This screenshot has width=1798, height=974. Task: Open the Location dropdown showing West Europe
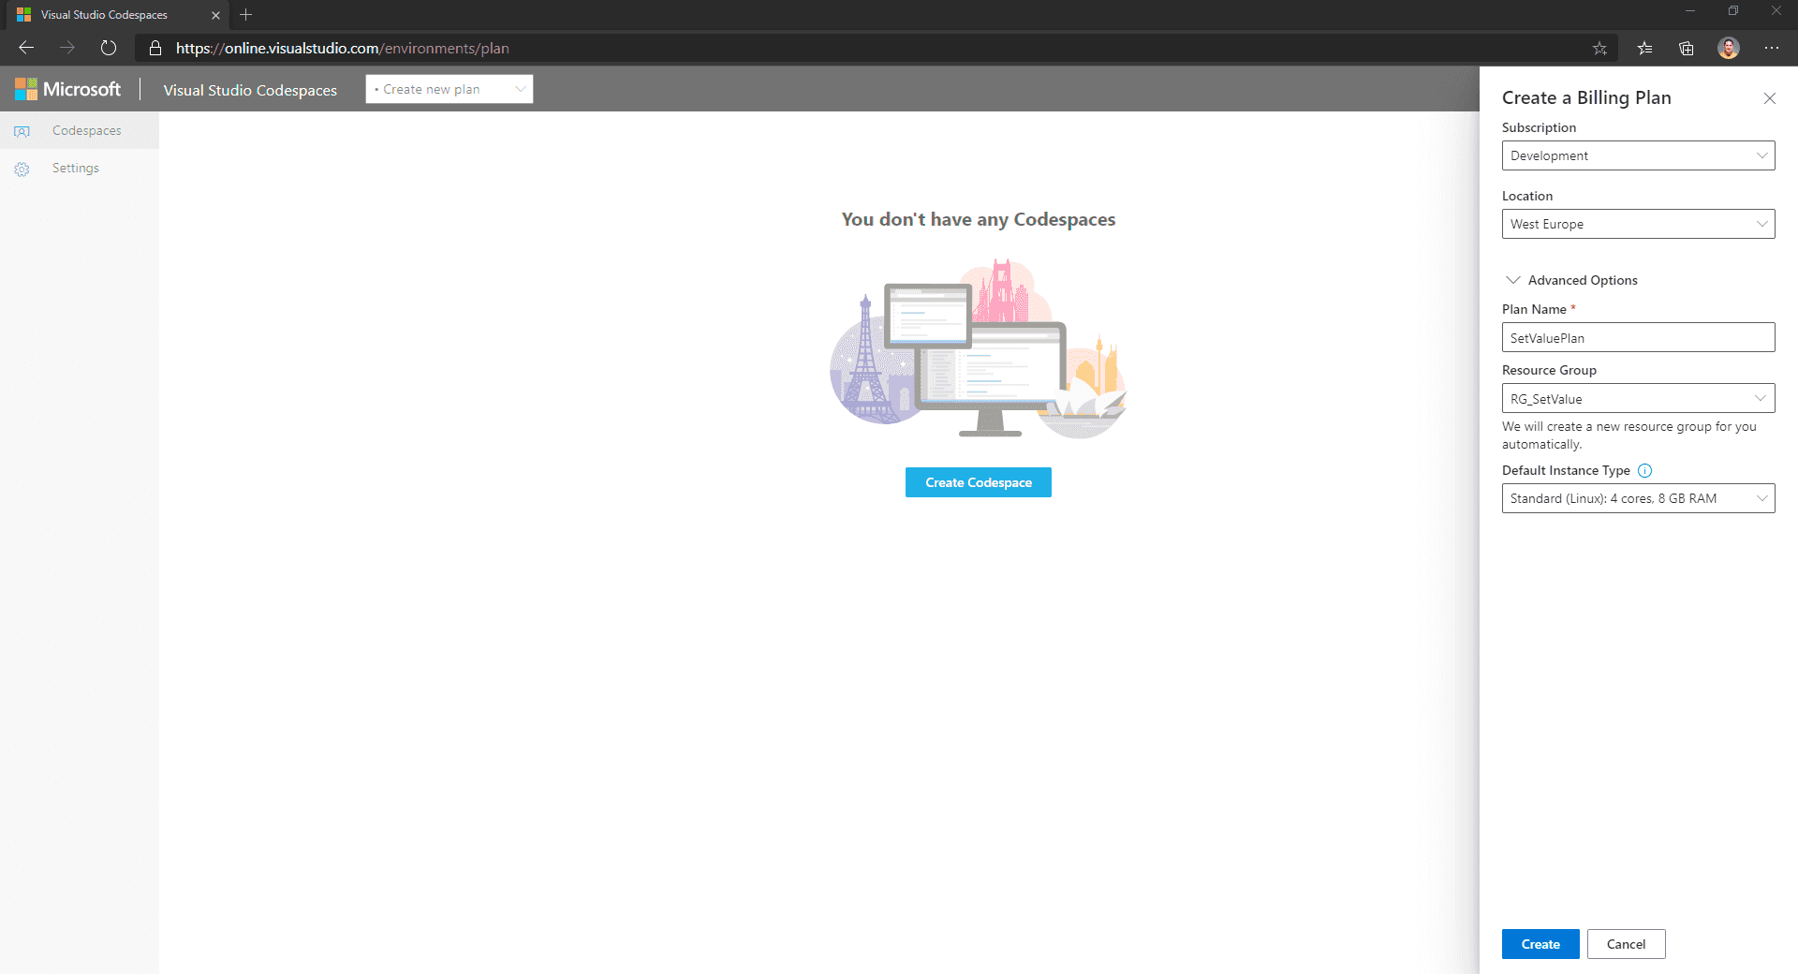[1638, 224]
